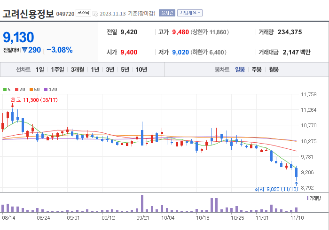Click the 최고 11,300 (08/17) annotation
This screenshot has height=230, width=329.
click(34, 100)
